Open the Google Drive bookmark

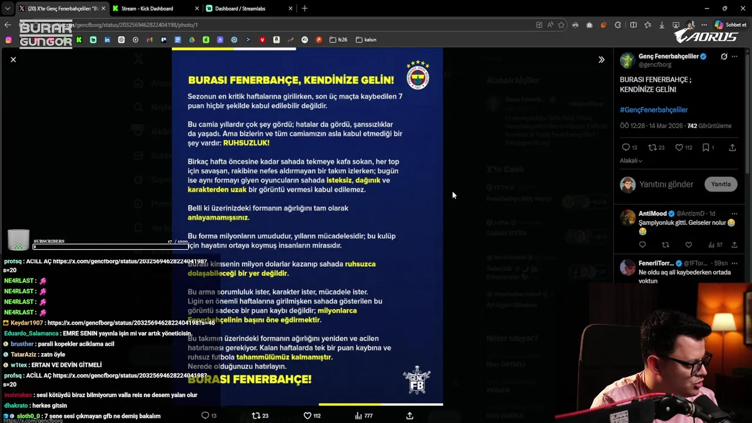[x=192, y=40]
